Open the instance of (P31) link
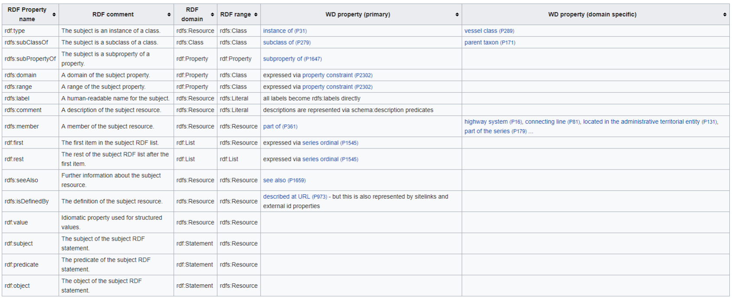732x302 pixels. [284, 31]
